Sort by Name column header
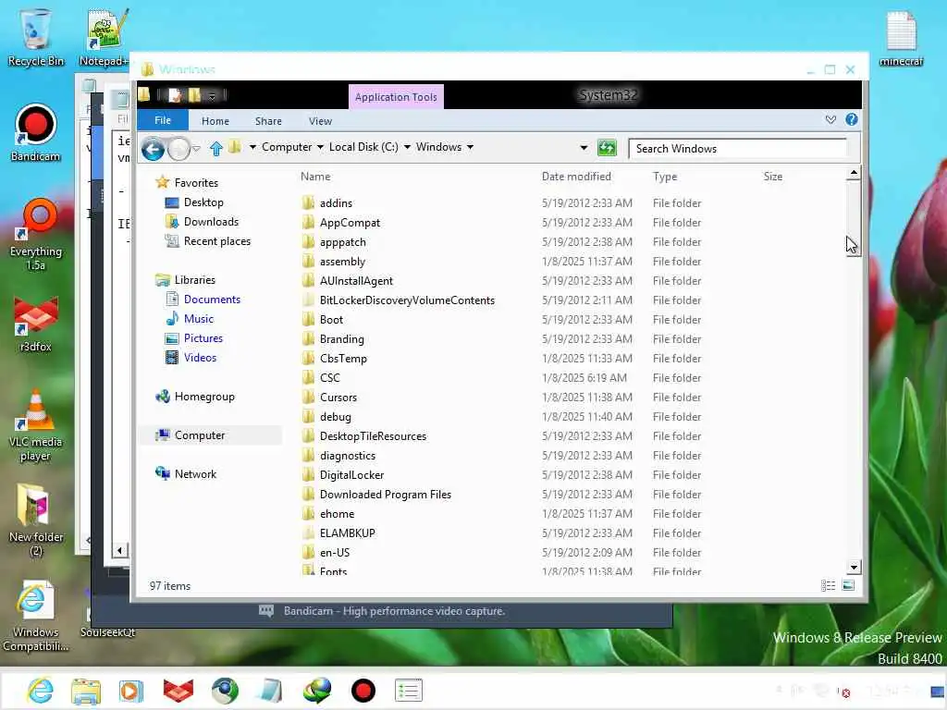This screenshot has height=710, width=947. coord(315,177)
